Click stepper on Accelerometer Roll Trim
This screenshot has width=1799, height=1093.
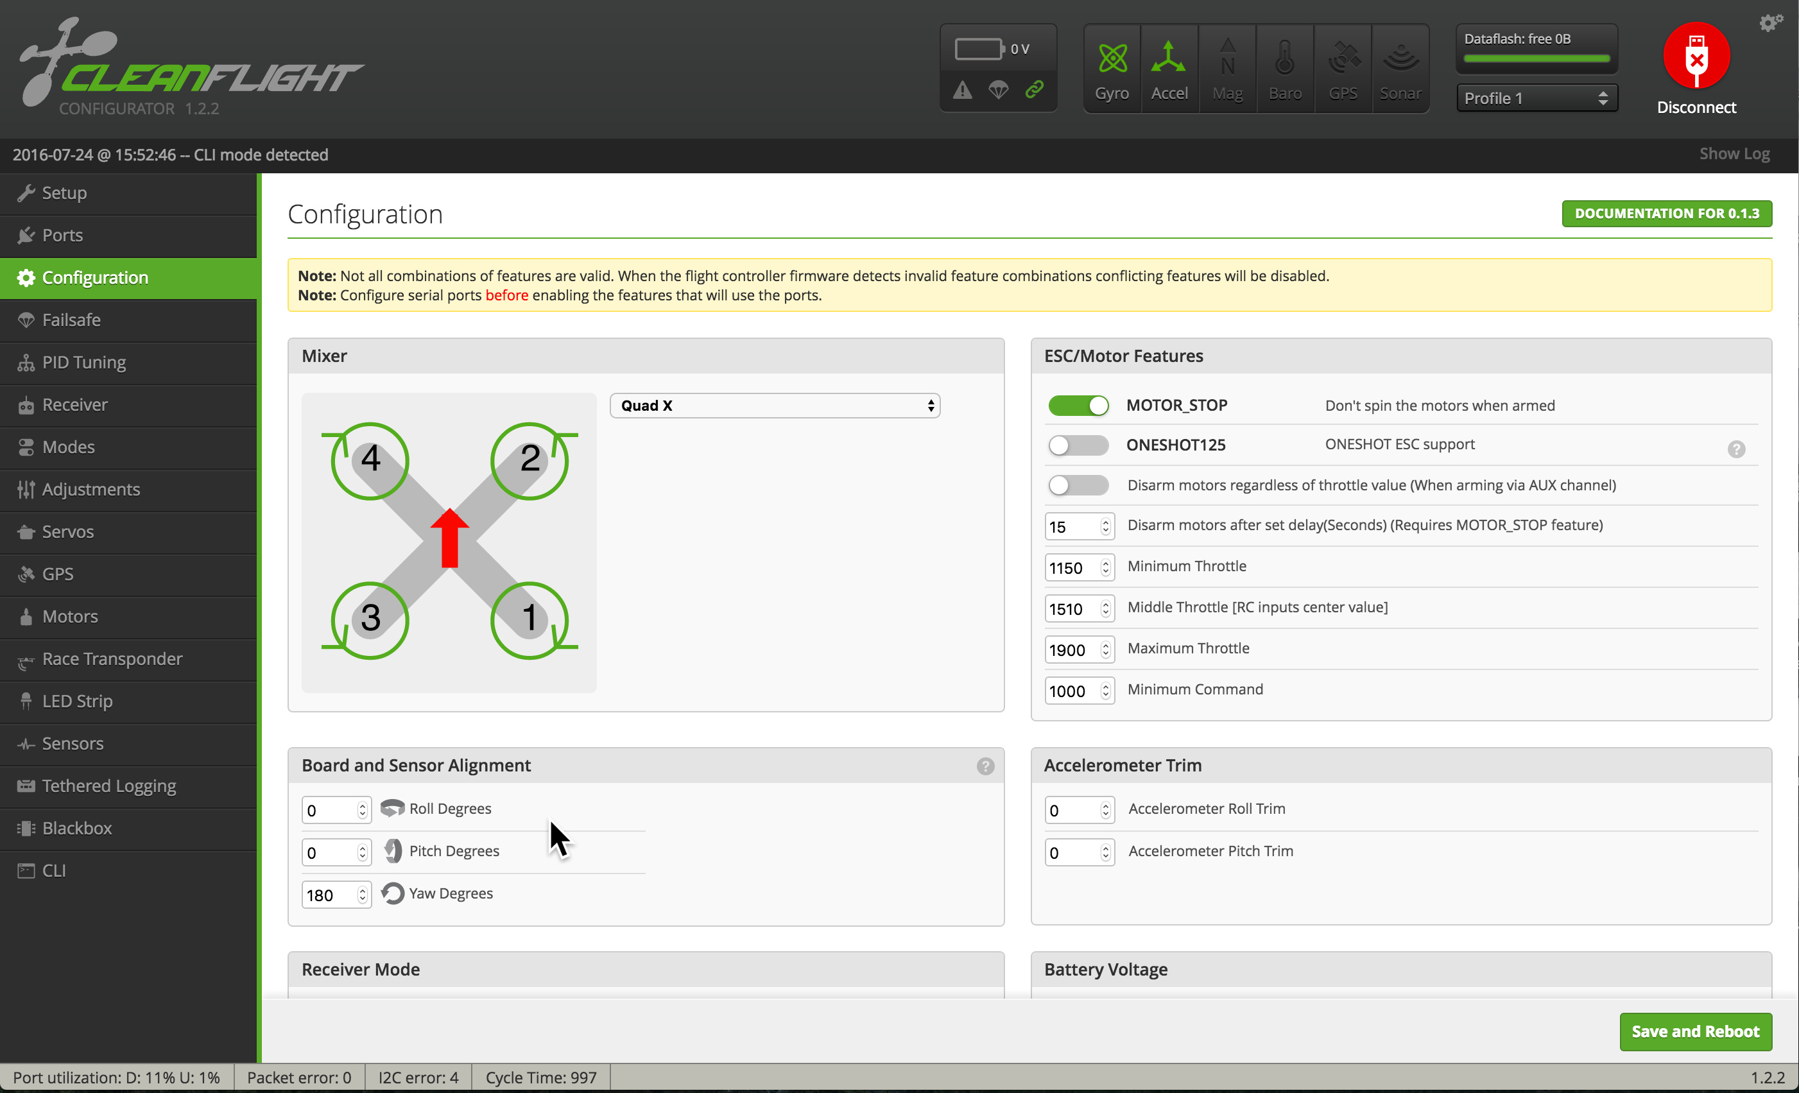(1105, 810)
